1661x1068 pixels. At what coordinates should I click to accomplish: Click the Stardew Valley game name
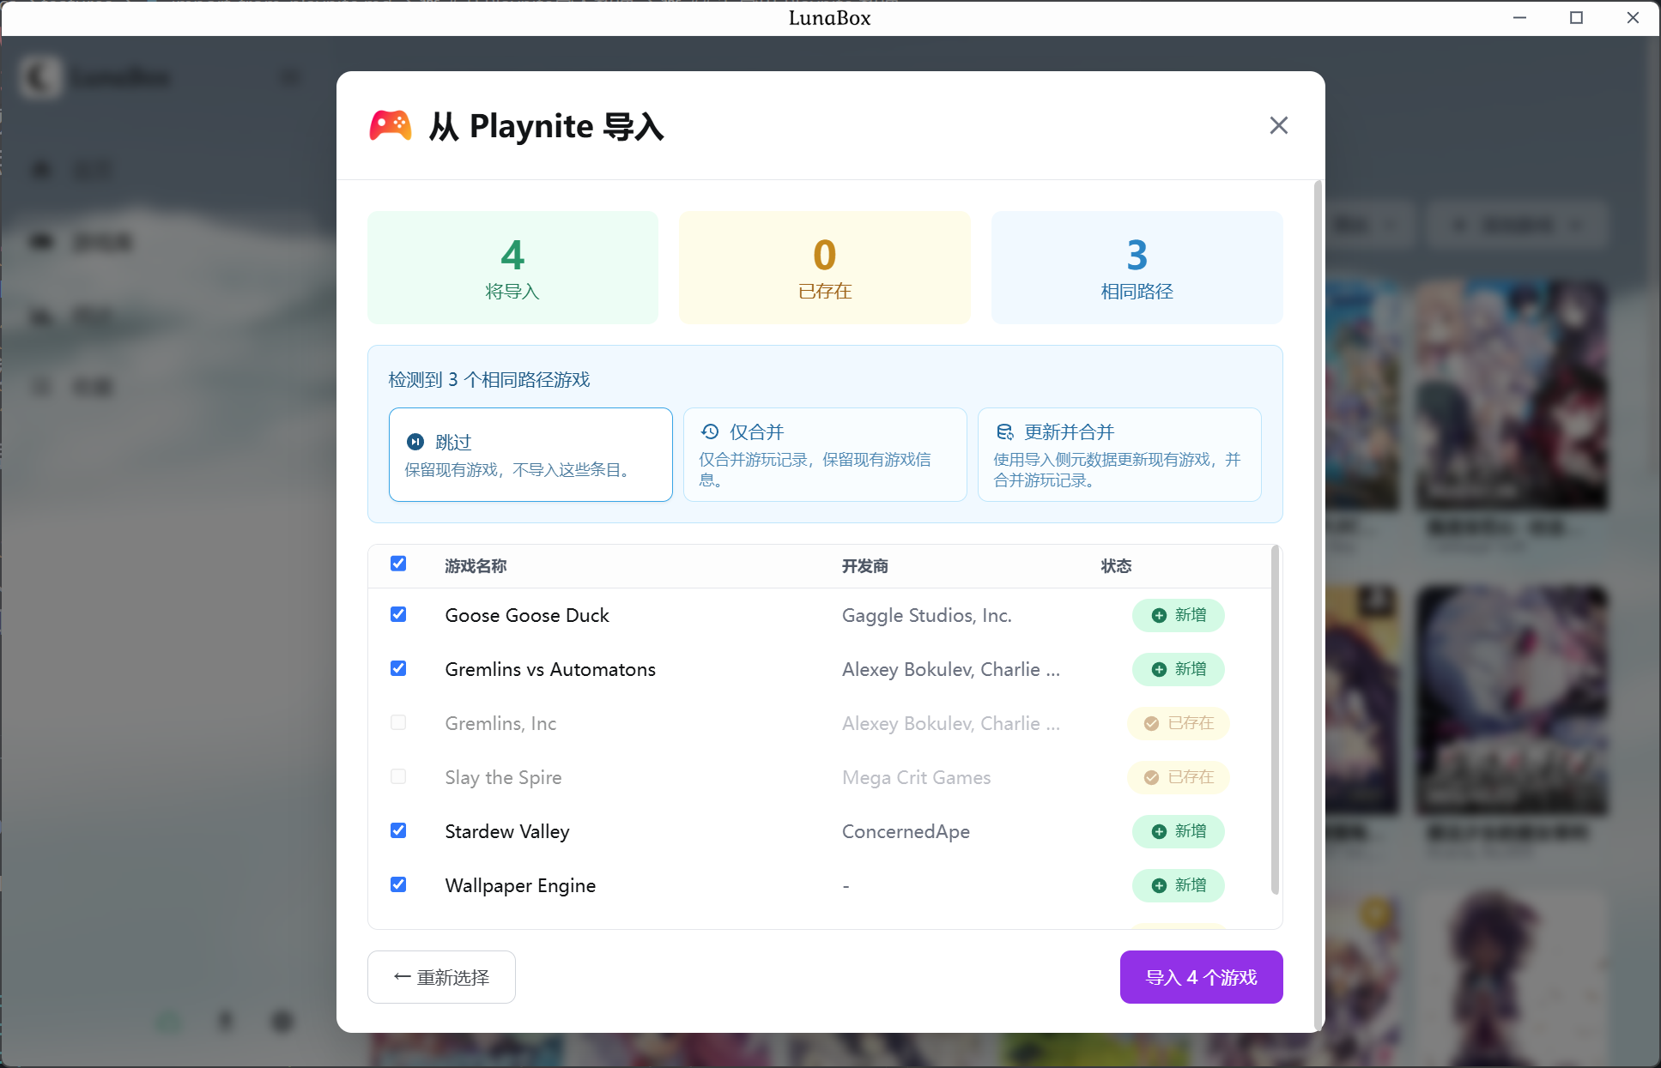(x=507, y=831)
